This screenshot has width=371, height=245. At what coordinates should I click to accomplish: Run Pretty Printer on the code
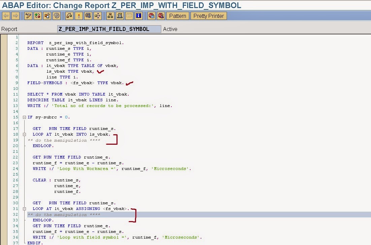pos(208,15)
